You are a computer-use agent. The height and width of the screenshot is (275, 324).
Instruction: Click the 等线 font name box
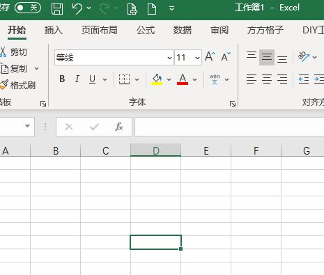111,58
